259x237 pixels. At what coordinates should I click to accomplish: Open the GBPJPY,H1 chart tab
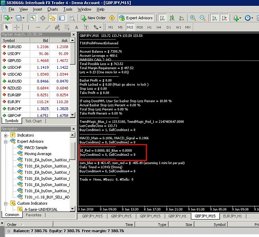point(177,216)
